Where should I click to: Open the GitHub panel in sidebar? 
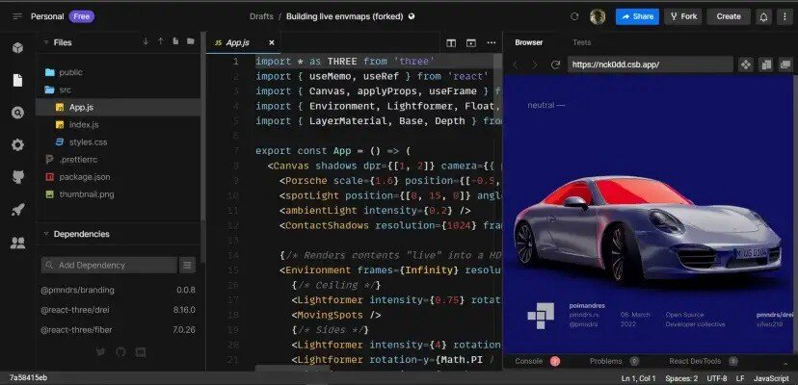(17, 177)
